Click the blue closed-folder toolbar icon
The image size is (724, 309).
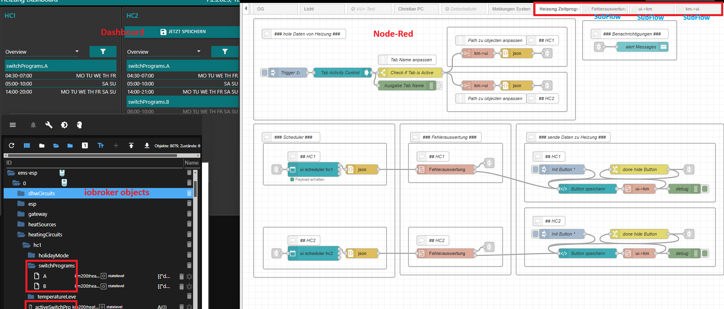(70, 146)
